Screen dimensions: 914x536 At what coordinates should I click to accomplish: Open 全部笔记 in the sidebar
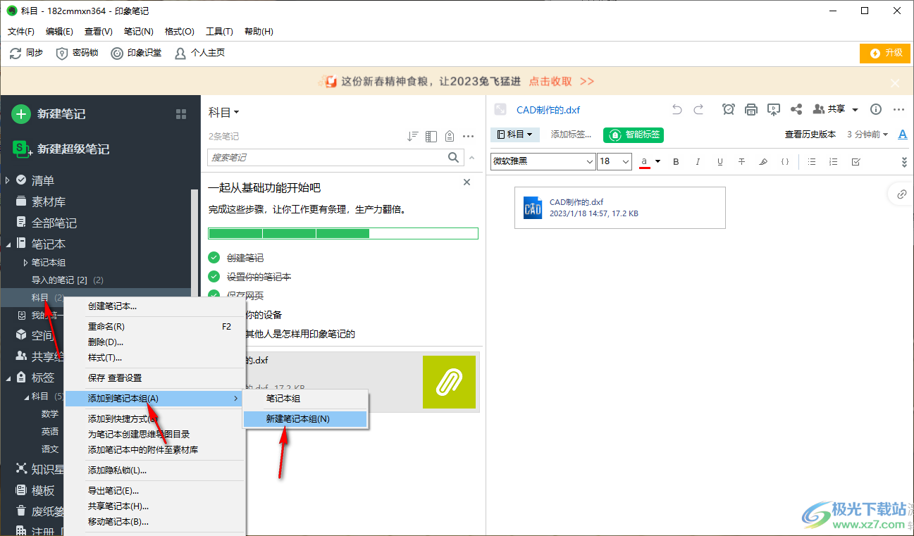click(x=54, y=223)
